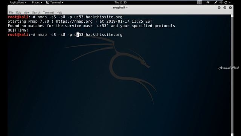Click the users icon in the system tray
The image size is (241, 136).
coord(208,2)
